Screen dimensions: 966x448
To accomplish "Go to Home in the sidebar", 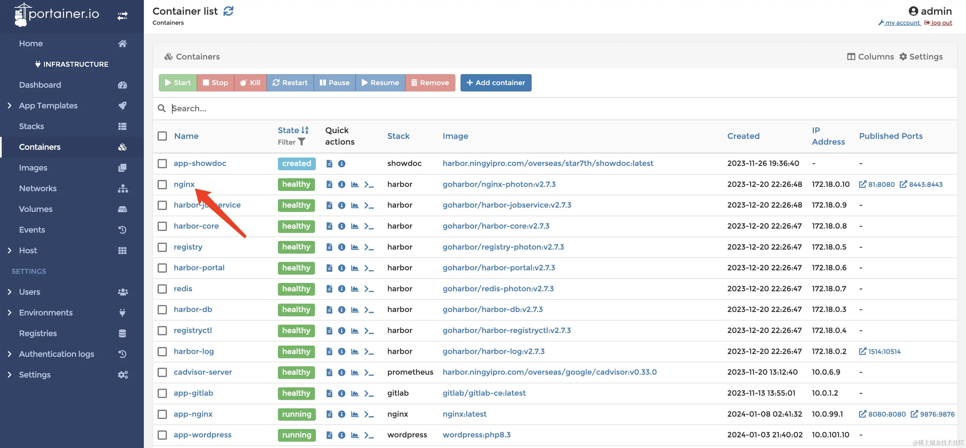I will 72,43.
